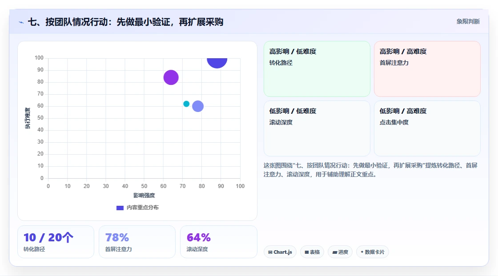
Task: Click the icon inside the 表格 chip
Action: coord(307,252)
